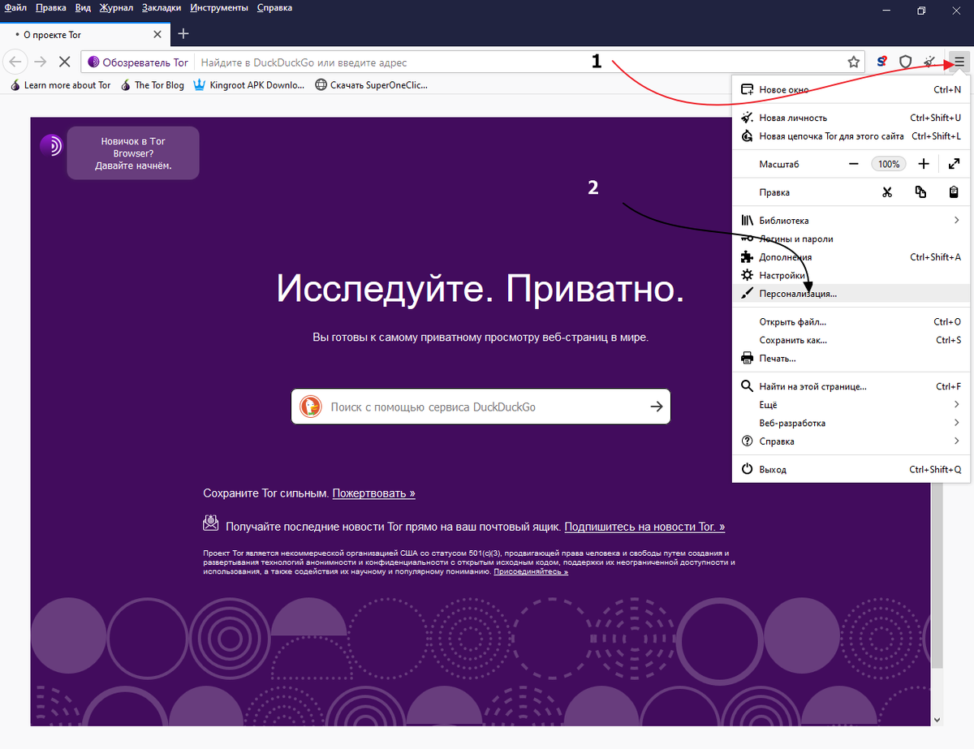Image resolution: width=974 pixels, height=749 pixels.
Task: Go back with the back arrow
Action: pos(15,62)
